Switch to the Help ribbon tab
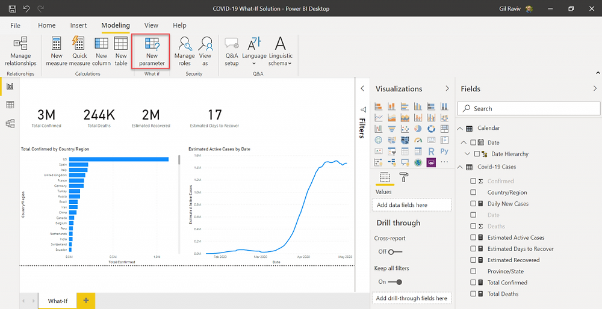The width and height of the screenshot is (602, 309). click(179, 25)
